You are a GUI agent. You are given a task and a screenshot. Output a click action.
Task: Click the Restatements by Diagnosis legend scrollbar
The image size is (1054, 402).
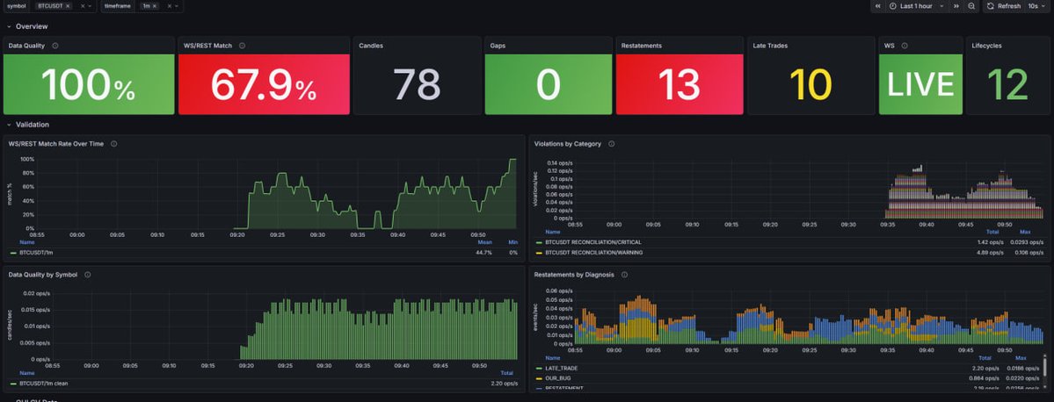1044,366
